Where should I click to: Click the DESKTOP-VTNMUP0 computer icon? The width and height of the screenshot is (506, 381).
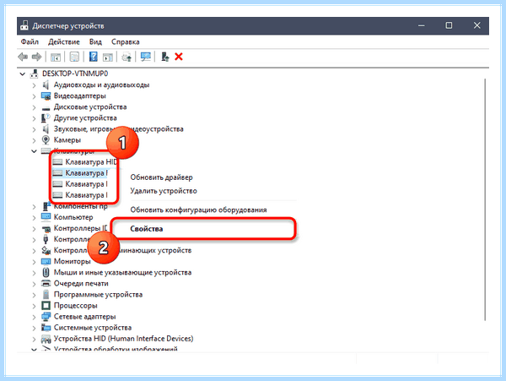coord(34,73)
